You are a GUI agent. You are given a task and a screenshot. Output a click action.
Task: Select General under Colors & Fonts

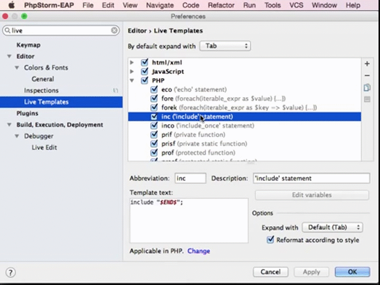(x=43, y=79)
